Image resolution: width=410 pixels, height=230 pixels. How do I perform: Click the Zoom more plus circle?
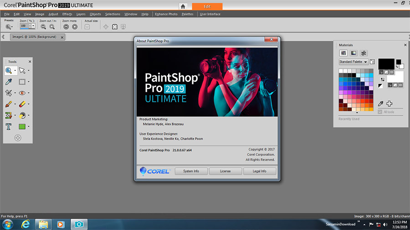click(75, 27)
